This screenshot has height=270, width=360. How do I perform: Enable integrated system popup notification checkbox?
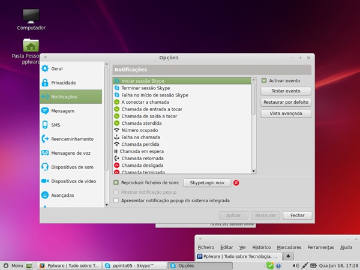[x=116, y=200]
